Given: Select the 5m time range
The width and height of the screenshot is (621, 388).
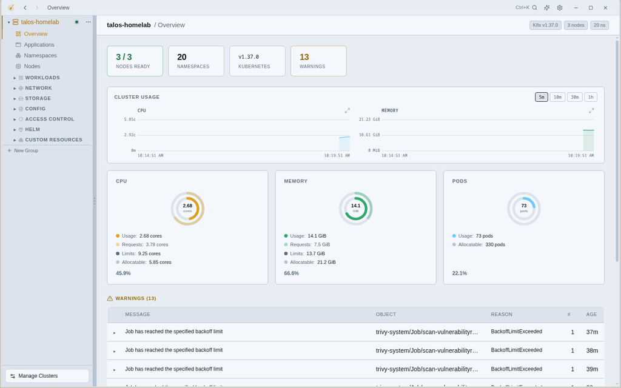Looking at the screenshot, I should coord(542,97).
